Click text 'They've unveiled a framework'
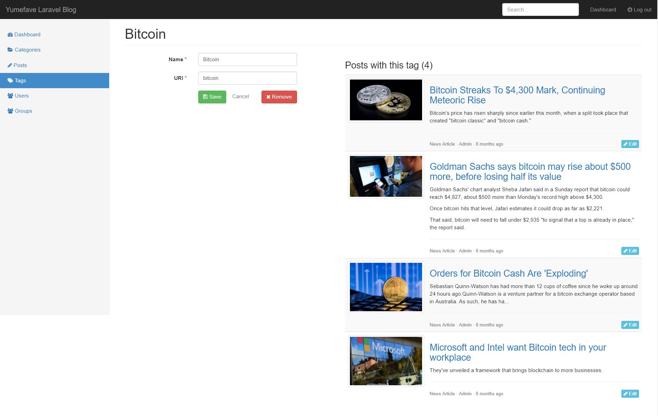This screenshot has width=658, height=416. click(x=516, y=370)
